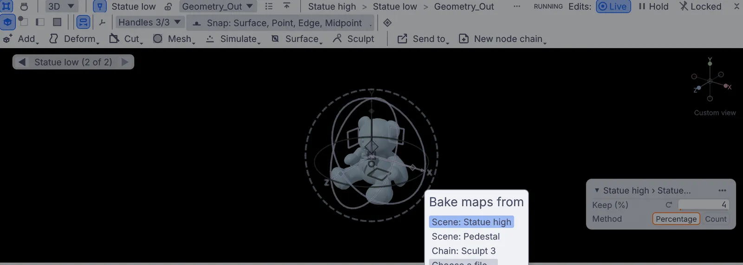Choose Chain: Sculpt 3 as bake source
The width and height of the screenshot is (743, 265).
(463, 251)
